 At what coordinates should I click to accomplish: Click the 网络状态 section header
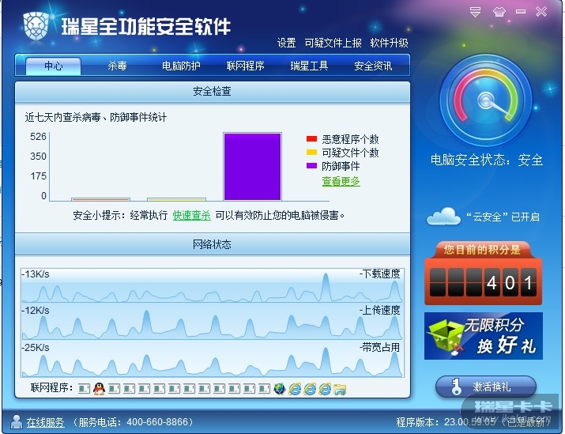pos(213,245)
